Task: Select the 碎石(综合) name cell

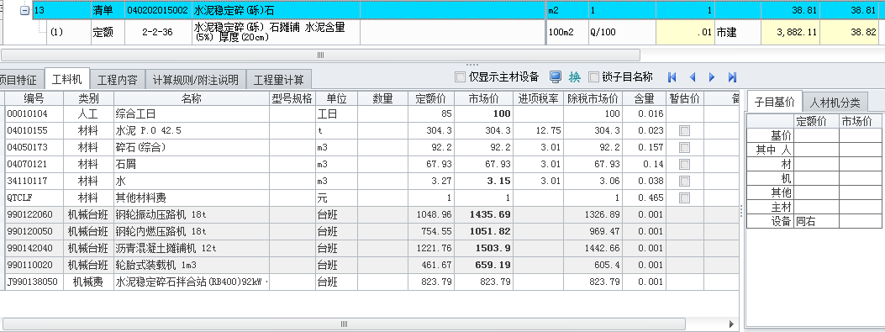Action: point(192,147)
